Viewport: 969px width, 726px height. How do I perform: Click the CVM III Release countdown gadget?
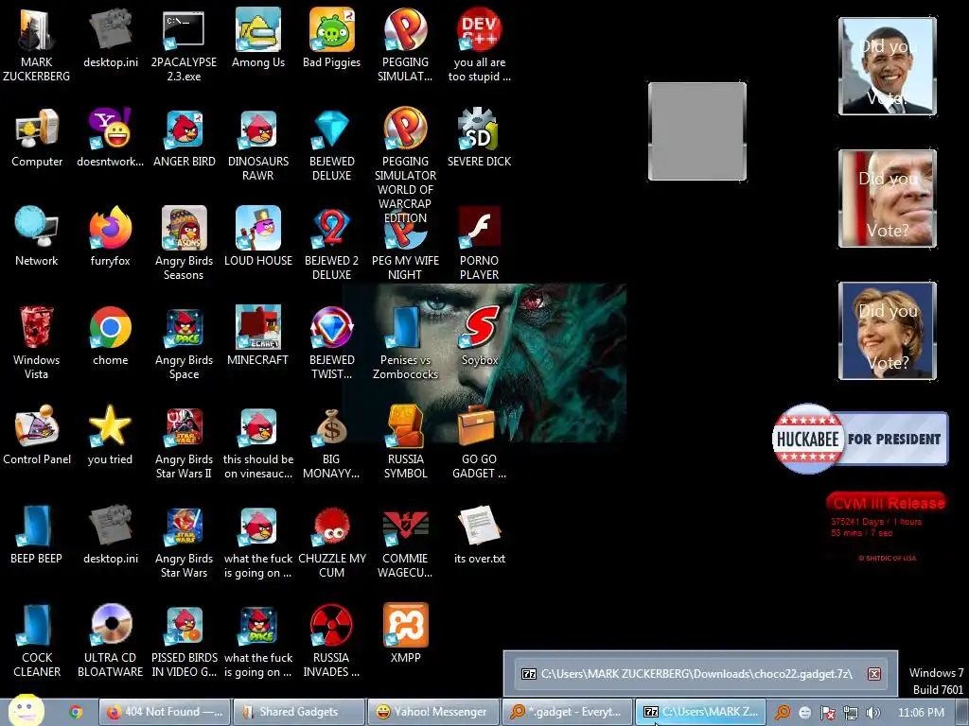[x=887, y=527]
